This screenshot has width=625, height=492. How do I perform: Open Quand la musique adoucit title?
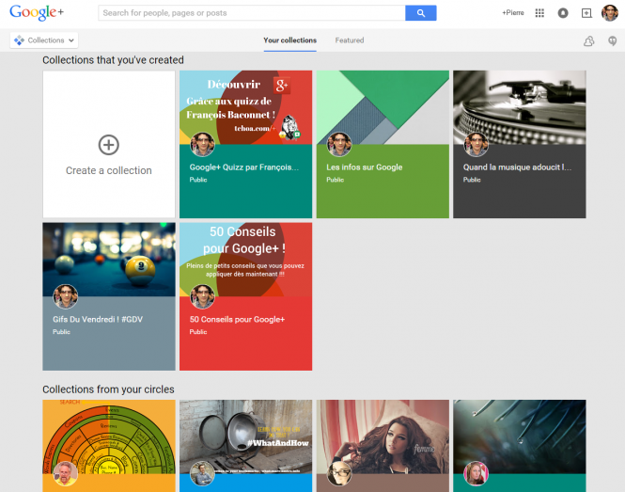pyautogui.click(x=517, y=167)
